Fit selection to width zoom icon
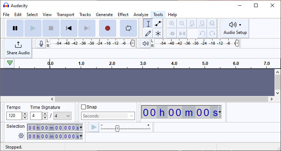This screenshot has width=281, height=151. click(x=192, y=24)
